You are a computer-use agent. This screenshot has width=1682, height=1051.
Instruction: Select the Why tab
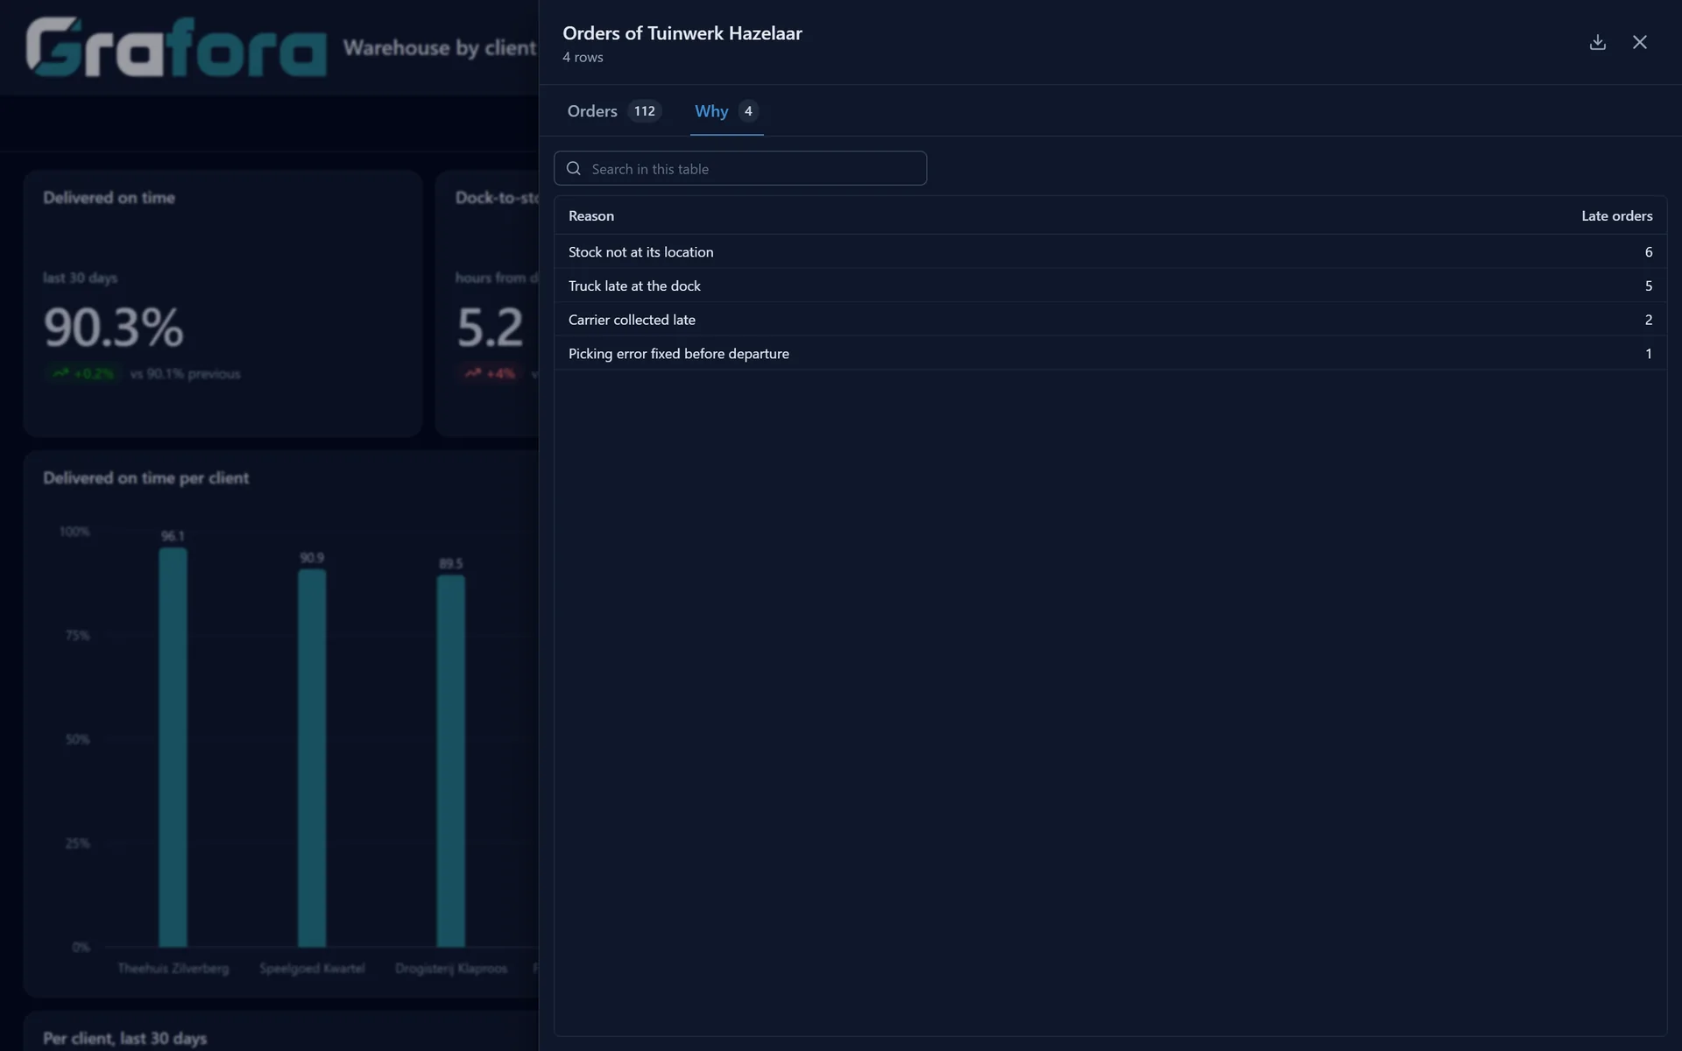(726, 111)
